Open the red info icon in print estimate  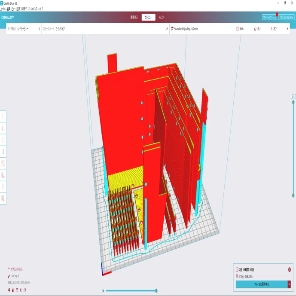(x=290, y=269)
